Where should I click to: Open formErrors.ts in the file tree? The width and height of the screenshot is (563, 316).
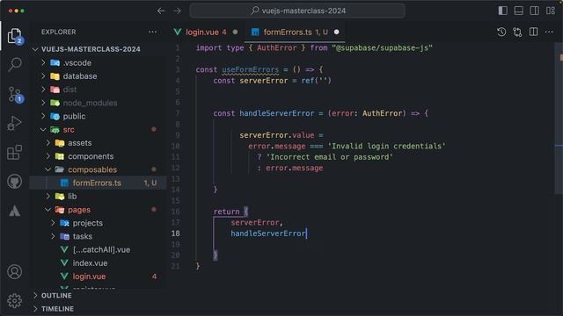[97, 183]
